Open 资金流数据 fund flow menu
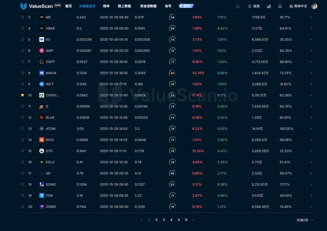 point(148,6)
